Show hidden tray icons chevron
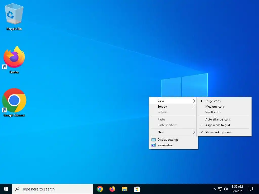Screen dimensions: 259x194 tap(214, 189)
